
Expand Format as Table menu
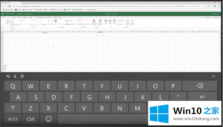pos(100,23)
